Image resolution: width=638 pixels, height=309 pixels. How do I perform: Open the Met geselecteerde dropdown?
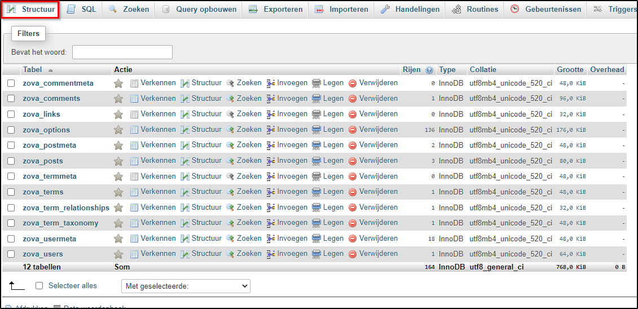point(186,286)
